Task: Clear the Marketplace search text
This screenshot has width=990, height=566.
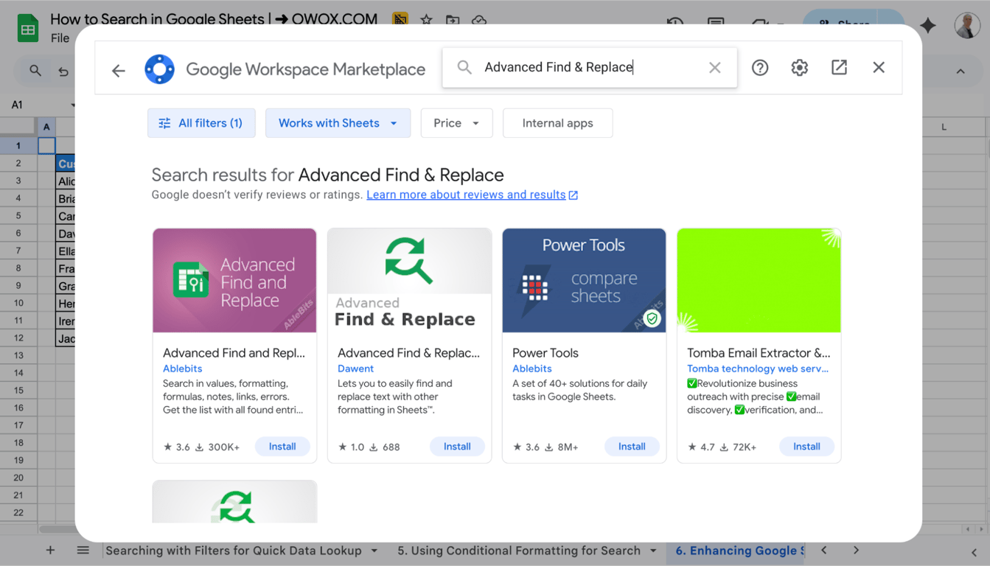Action: [x=714, y=67]
